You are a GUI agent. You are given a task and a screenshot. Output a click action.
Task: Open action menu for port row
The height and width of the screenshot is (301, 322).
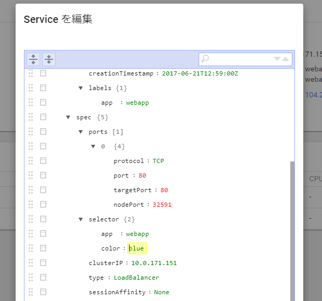(x=43, y=175)
